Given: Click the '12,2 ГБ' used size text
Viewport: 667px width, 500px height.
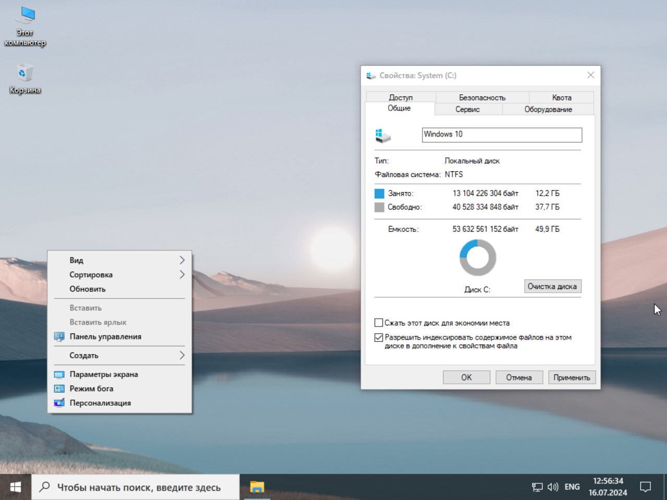Looking at the screenshot, I should click(x=548, y=193).
